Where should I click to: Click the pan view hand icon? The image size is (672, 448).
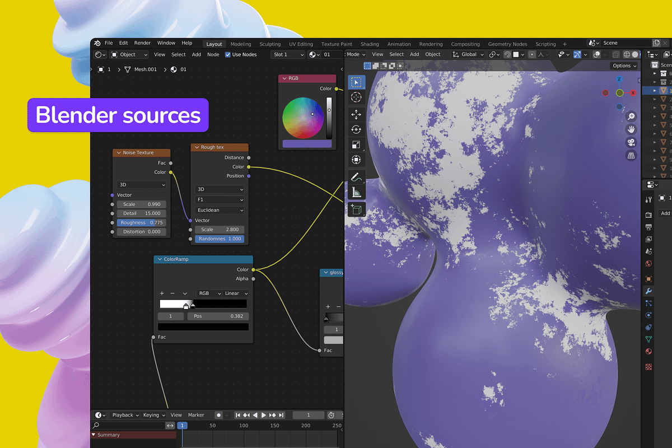(631, 129)
